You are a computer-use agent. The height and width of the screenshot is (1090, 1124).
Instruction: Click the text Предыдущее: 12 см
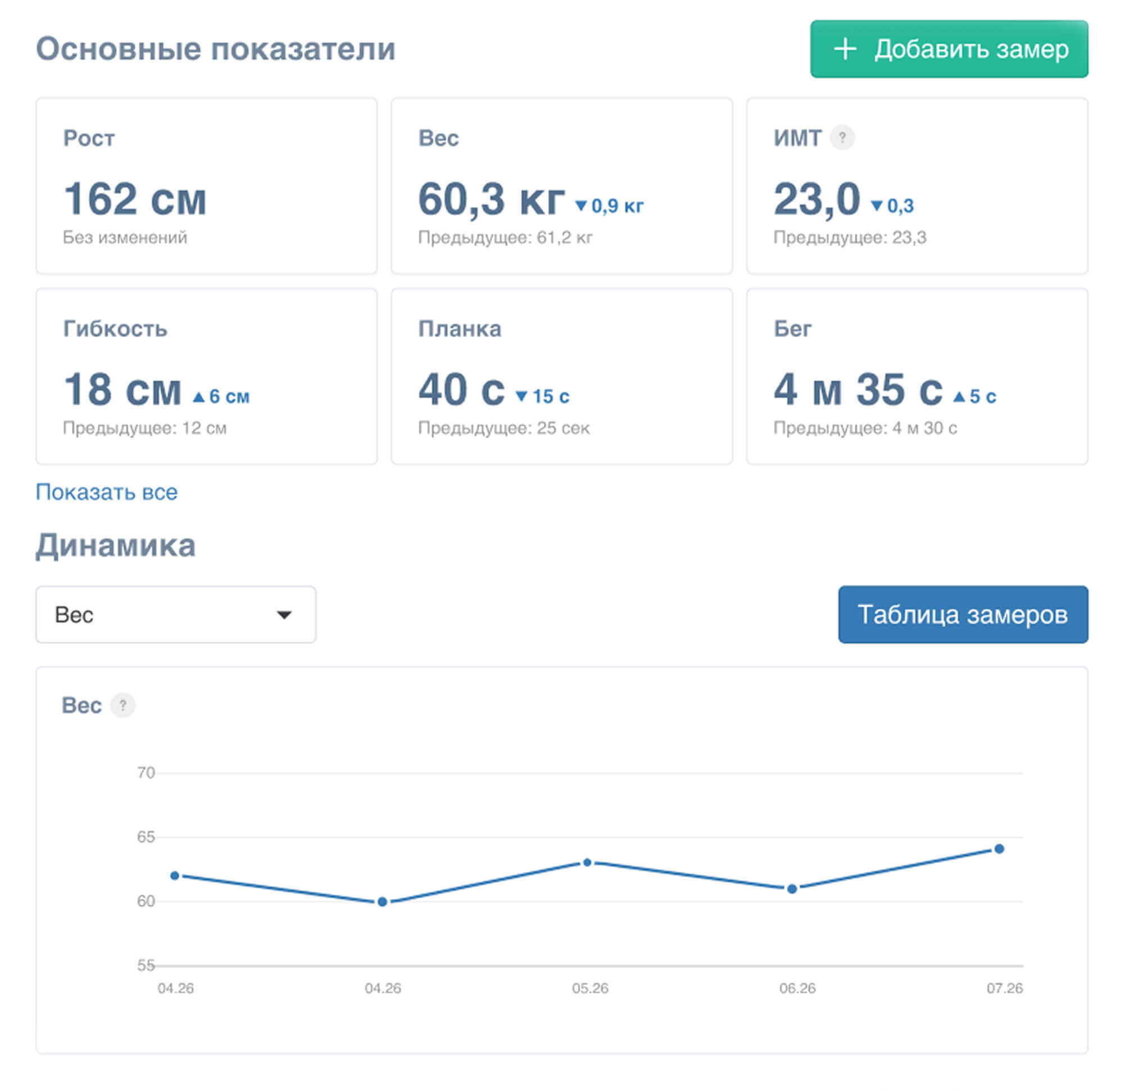point(144,428)
